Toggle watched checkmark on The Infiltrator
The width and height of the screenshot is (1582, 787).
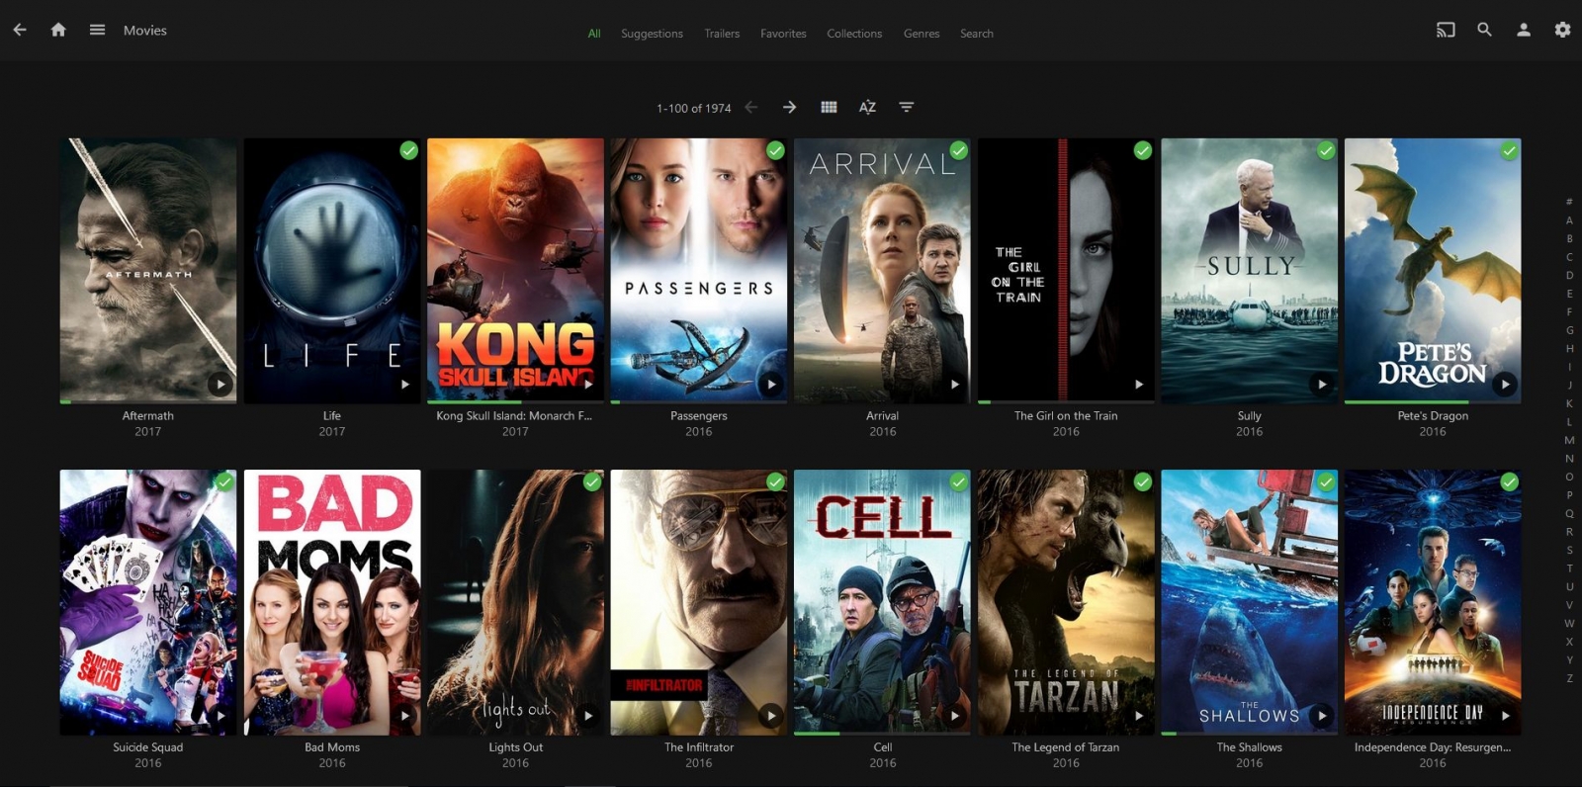[775, 481]
